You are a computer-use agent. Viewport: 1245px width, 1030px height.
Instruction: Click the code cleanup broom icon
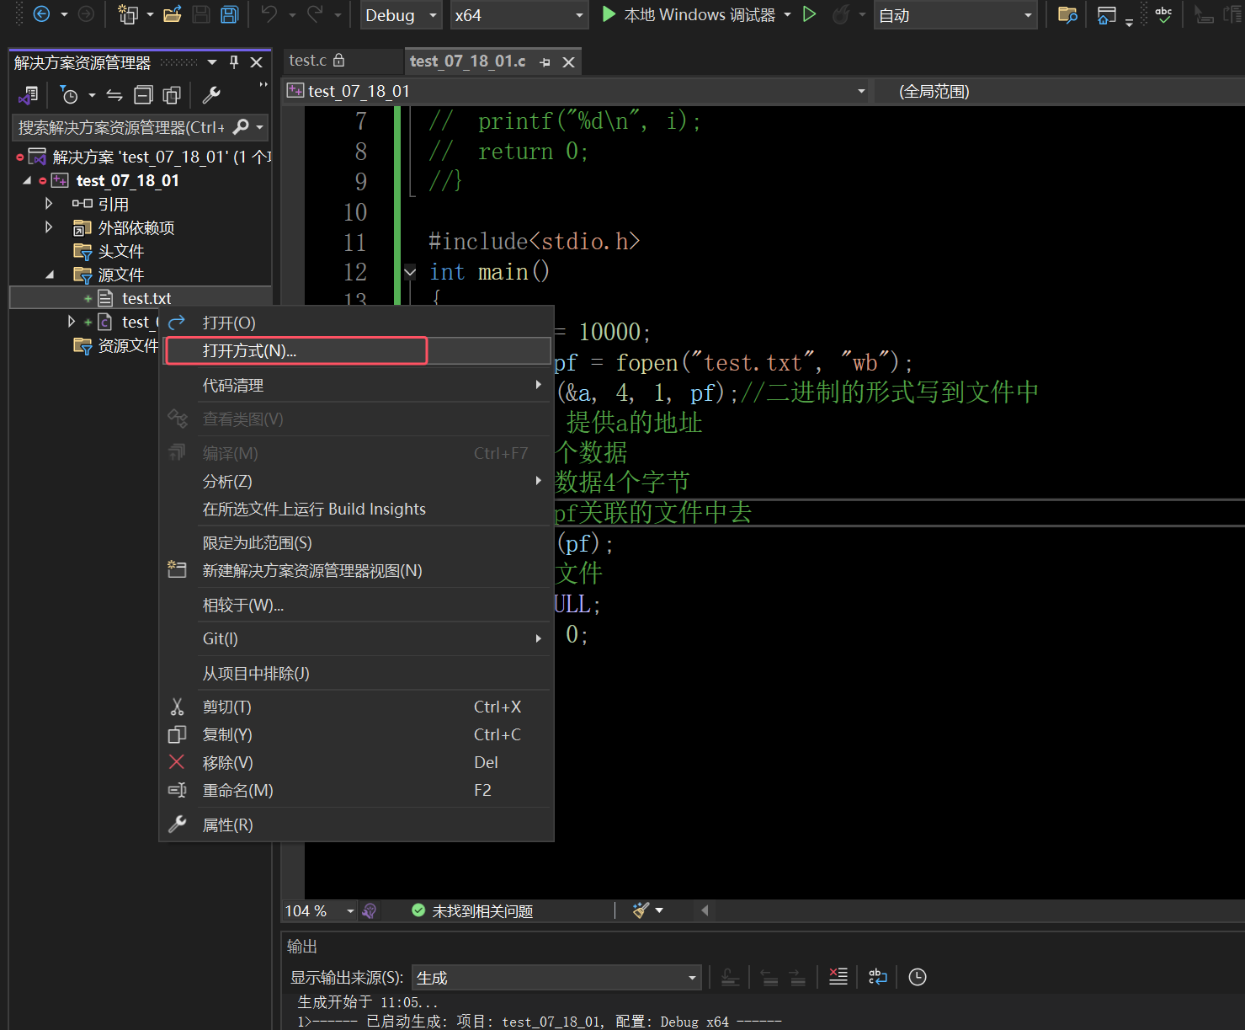tap(641, 910)
